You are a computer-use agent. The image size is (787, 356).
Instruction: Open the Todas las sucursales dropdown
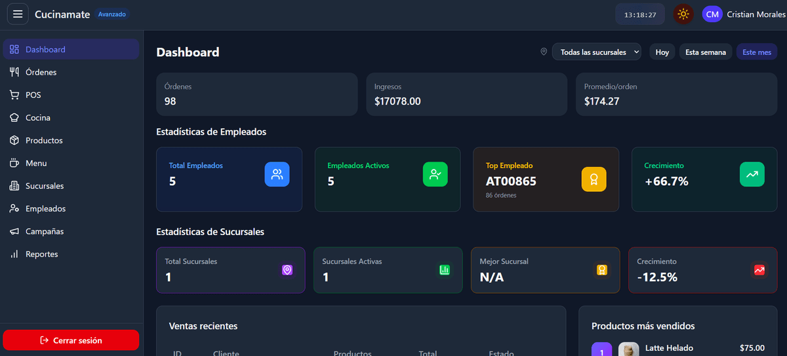pos(596,52)
